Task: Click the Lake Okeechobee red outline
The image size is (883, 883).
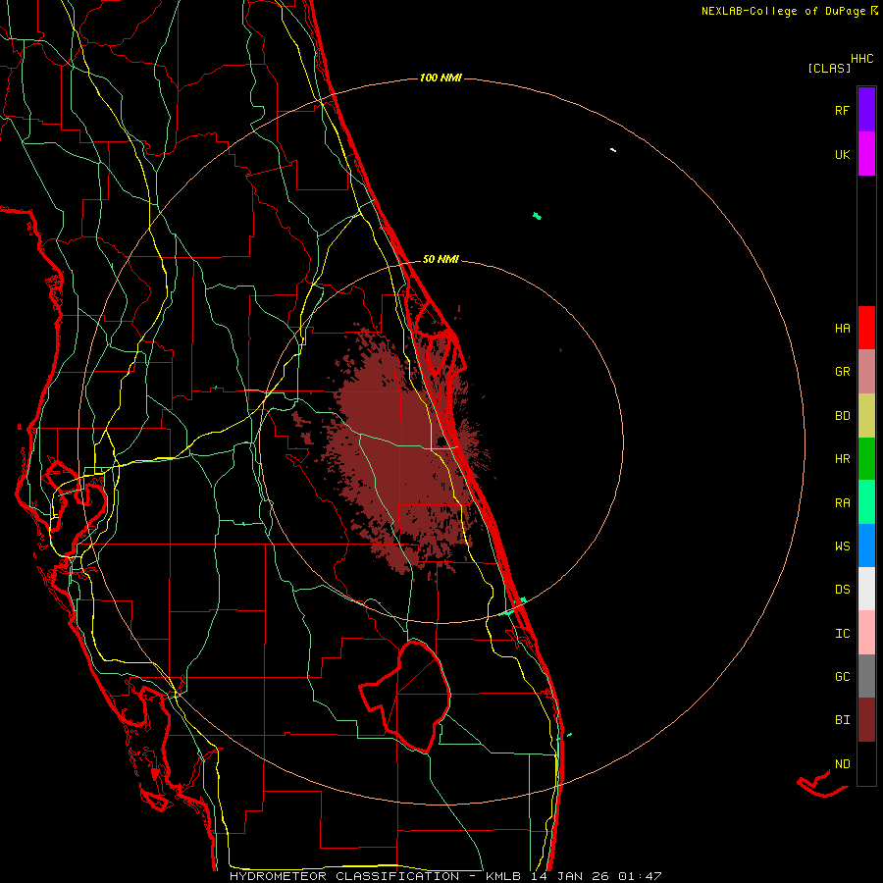Action: coord(405,696)
